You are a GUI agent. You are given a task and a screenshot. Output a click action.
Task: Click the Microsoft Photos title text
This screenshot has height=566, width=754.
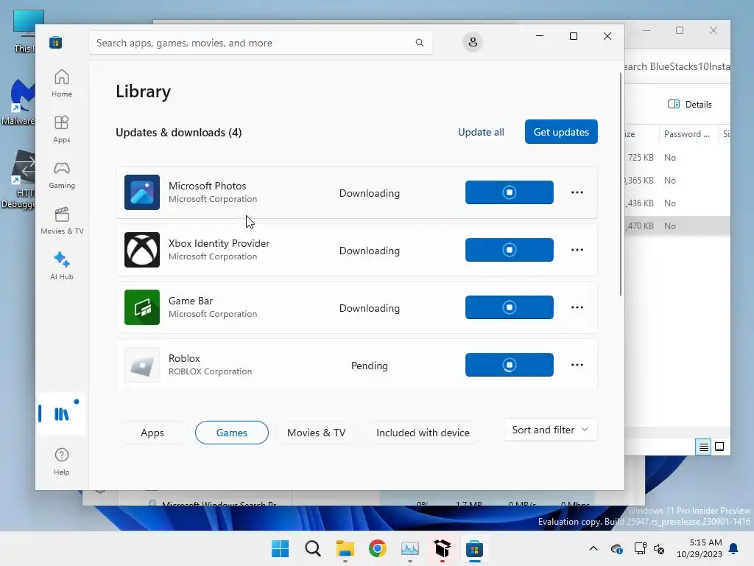pos(207,186)
